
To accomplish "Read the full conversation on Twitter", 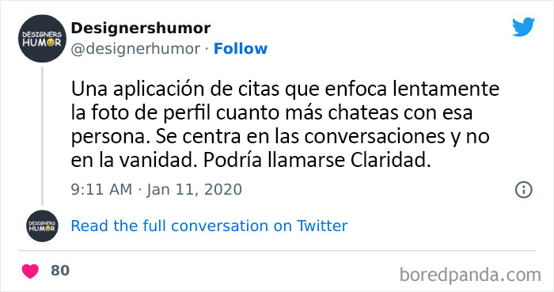I will (209, 226).
